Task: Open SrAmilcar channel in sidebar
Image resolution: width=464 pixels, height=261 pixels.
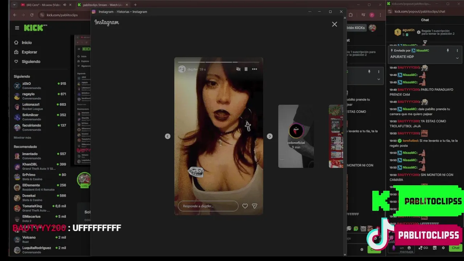Action: click(40, 117)
